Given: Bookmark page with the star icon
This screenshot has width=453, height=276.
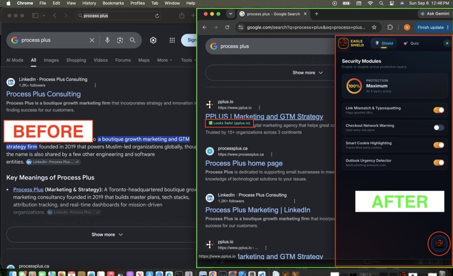Looking at the screenshot, I should click(374, 27).
